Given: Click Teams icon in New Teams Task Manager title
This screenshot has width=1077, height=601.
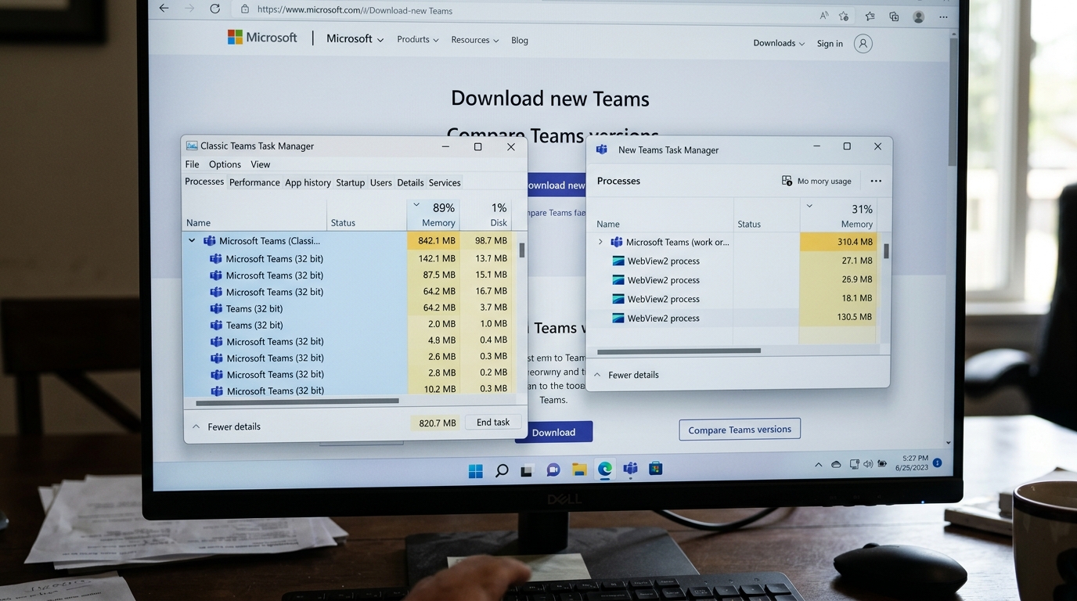Looking at the screenshot, I should (602, 149).
